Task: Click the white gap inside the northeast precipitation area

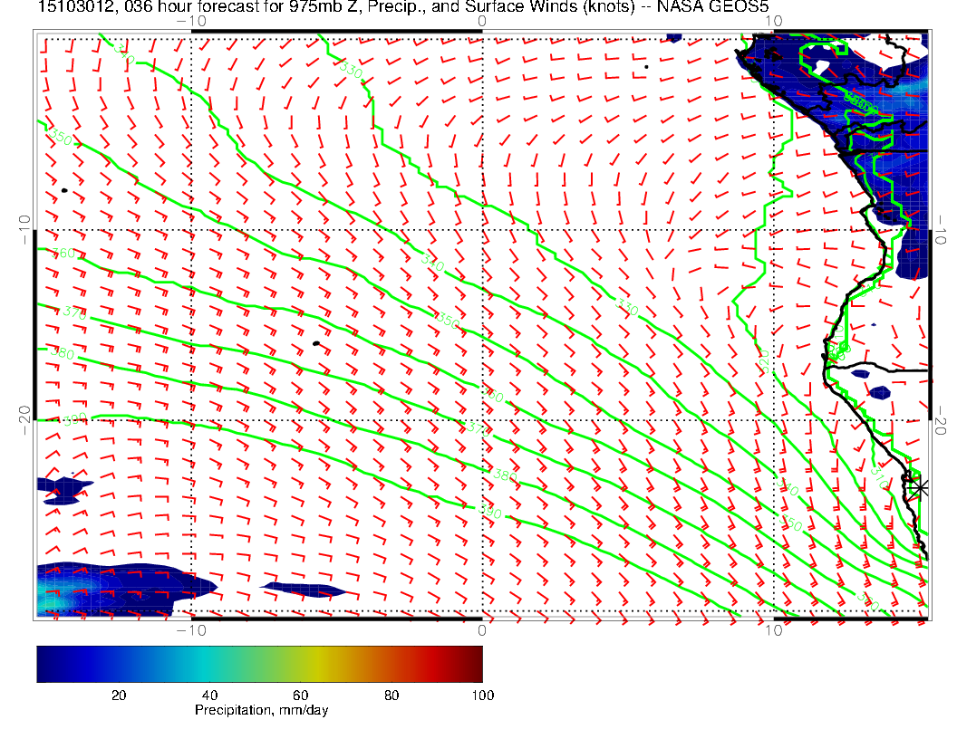Action: tap(820, 67)
